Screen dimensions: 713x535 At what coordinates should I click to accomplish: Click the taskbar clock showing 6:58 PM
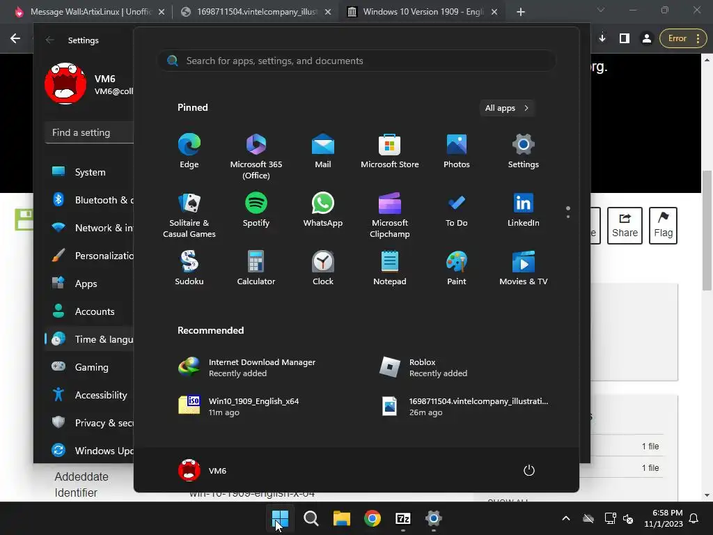pyautogui.click(x=664, y=518)
